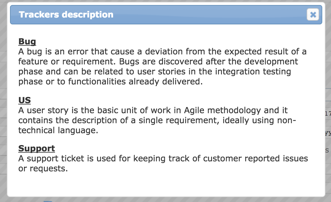Click the line starting 'A user story is'

click(x=153, y=110)
